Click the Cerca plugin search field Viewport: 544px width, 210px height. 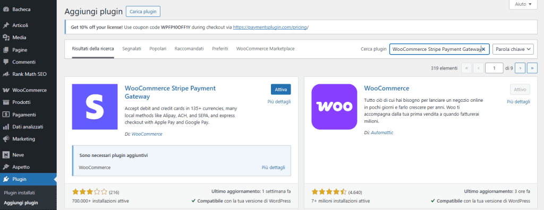439,49
